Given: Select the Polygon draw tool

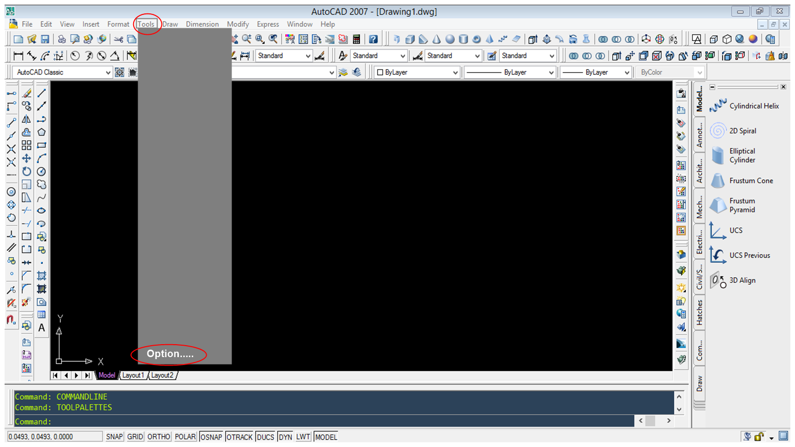Looking at the screenshot, I should point(42,132).
